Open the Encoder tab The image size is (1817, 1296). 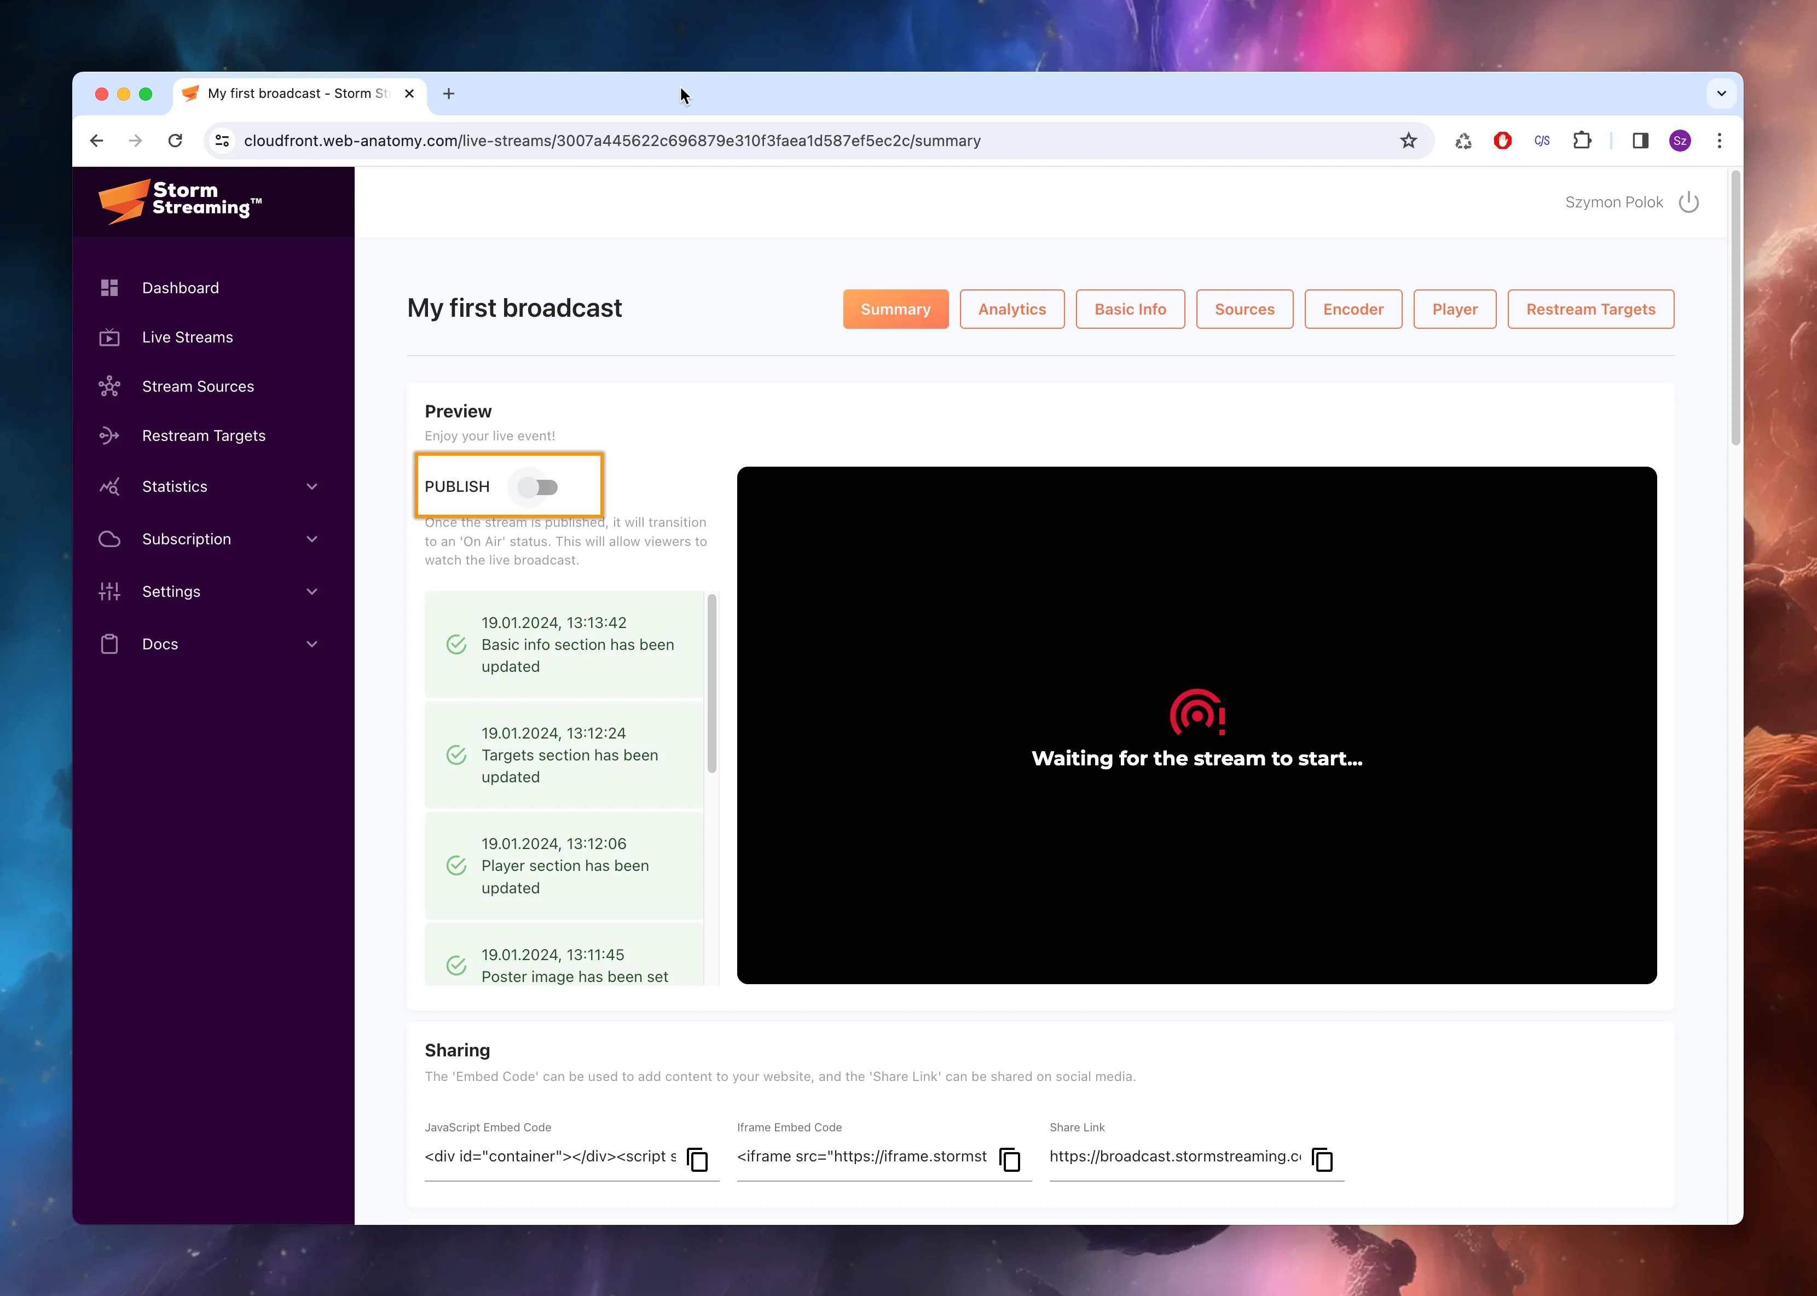(x=1352, y=309)
